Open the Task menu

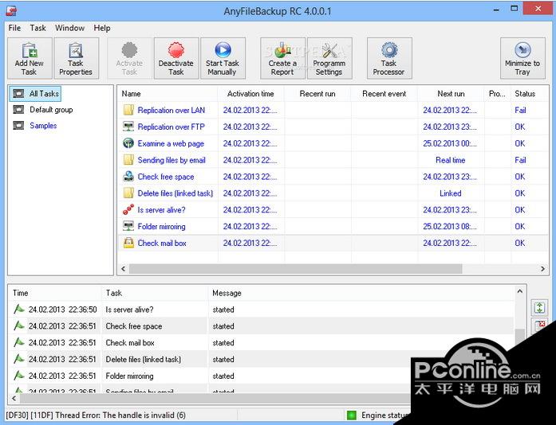click(38, 28)
